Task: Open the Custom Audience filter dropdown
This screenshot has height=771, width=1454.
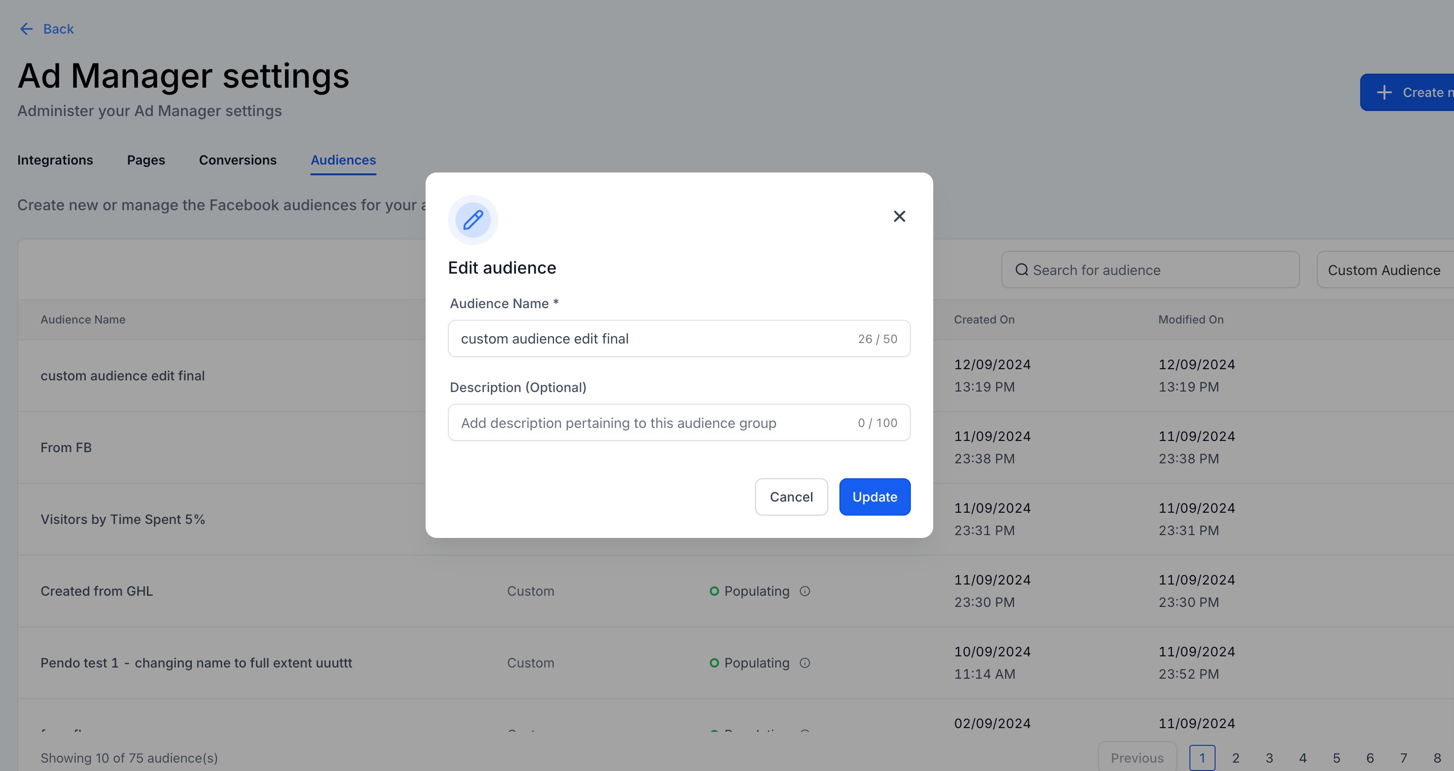Action: tap(1384, 270)
